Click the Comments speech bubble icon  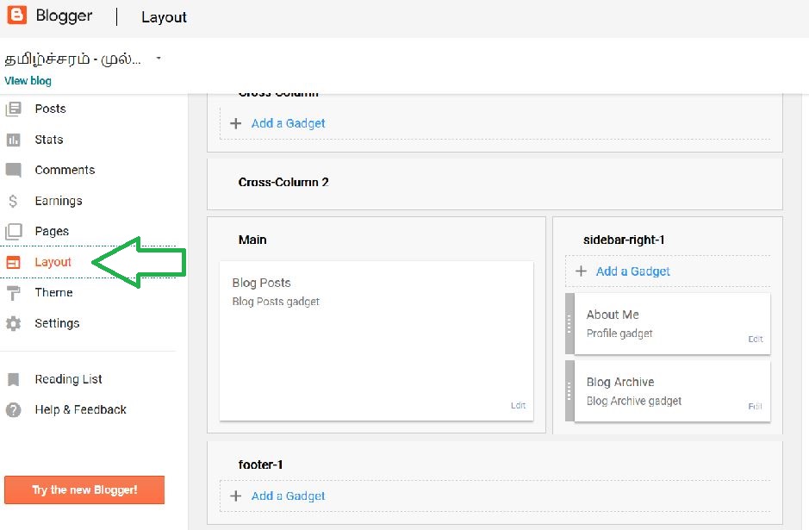[14, 170]
